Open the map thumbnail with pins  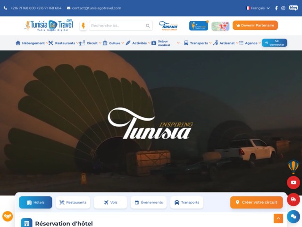point(220,26)
